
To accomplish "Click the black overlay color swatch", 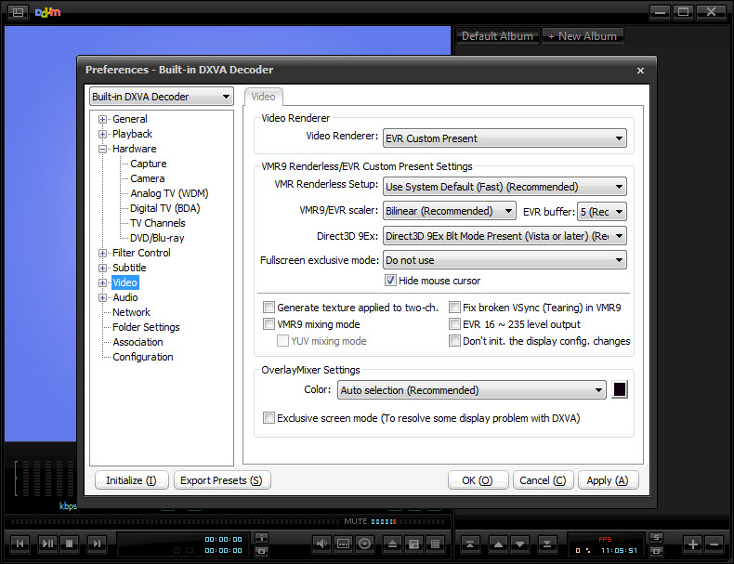I will [620, 389].
